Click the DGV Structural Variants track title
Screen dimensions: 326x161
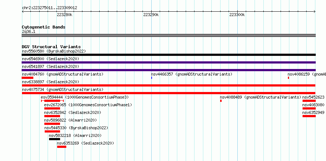point(51,47)
